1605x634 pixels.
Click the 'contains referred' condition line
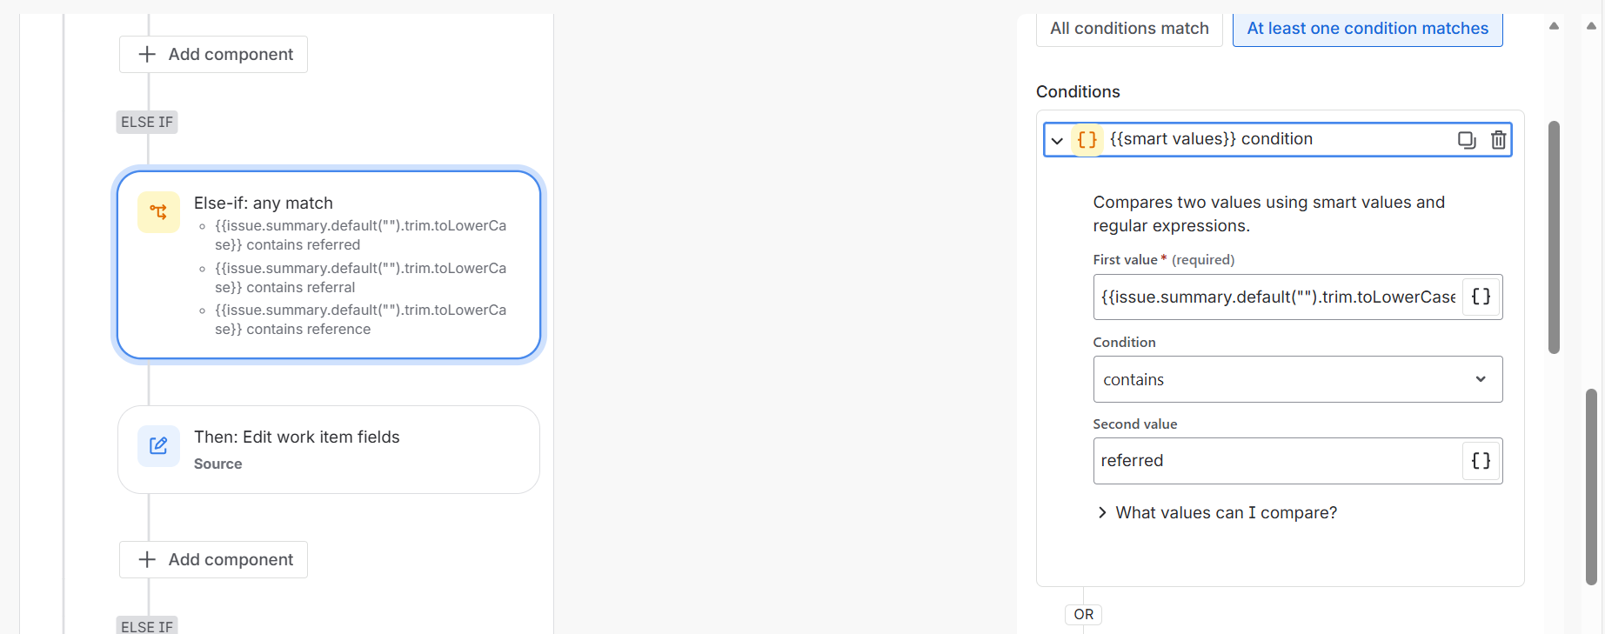click(360, 235)
